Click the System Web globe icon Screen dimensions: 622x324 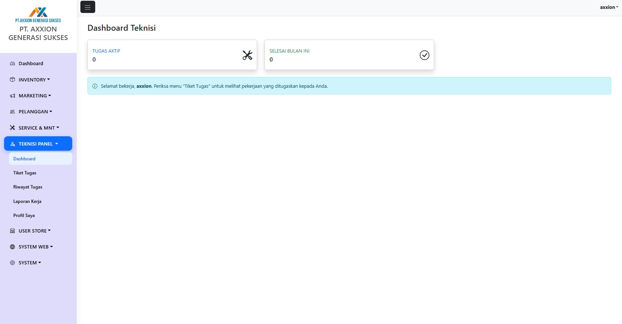[12, 247]
